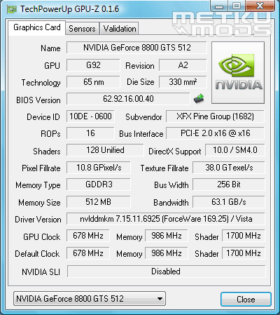Viewport: 280px width, 315px height.
Task: Click the Device ID field 10DE - 0600
Action: pos(90,116)
